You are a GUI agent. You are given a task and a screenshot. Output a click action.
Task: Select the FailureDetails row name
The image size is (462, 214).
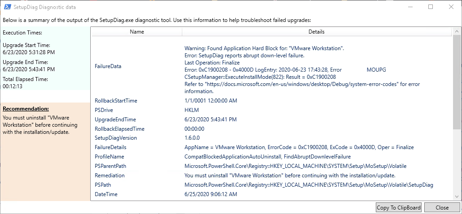pos(110,147)
